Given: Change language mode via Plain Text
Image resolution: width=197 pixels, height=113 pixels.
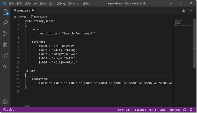Looking at the screenshot, I should click(174, 110).
